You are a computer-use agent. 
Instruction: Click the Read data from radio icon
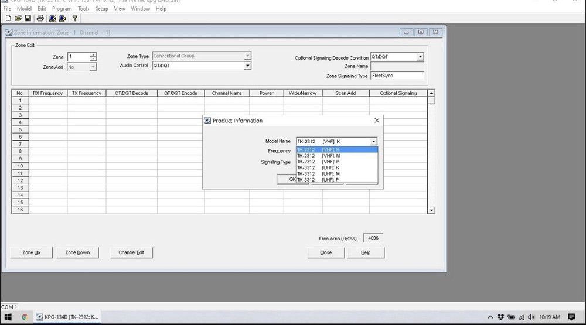click(52, 18)
